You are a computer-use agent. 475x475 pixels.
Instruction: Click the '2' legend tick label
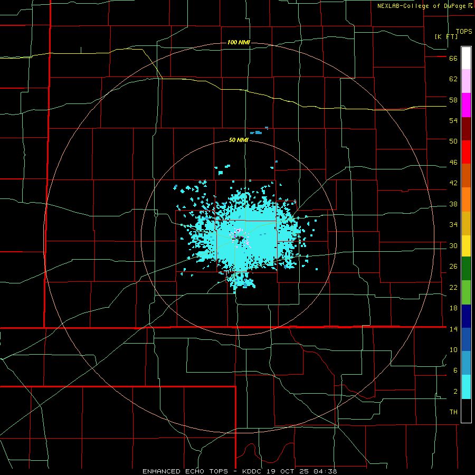(x=455, y=392)
